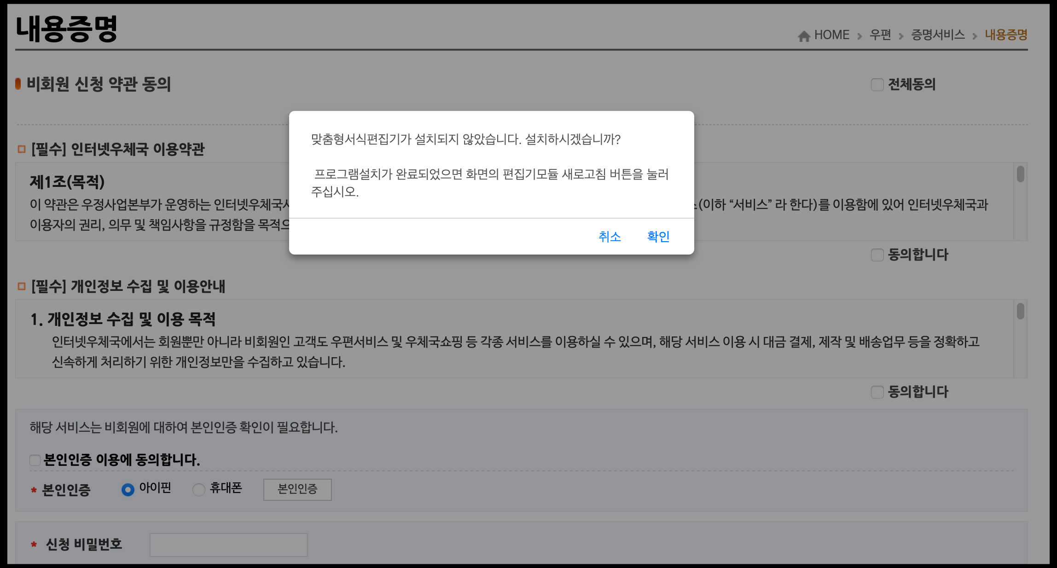Click orange bullet icon beside 비회원 신청 약관 동의
The height and width of the screenshot is (568, 1057).
coord(18,84)
